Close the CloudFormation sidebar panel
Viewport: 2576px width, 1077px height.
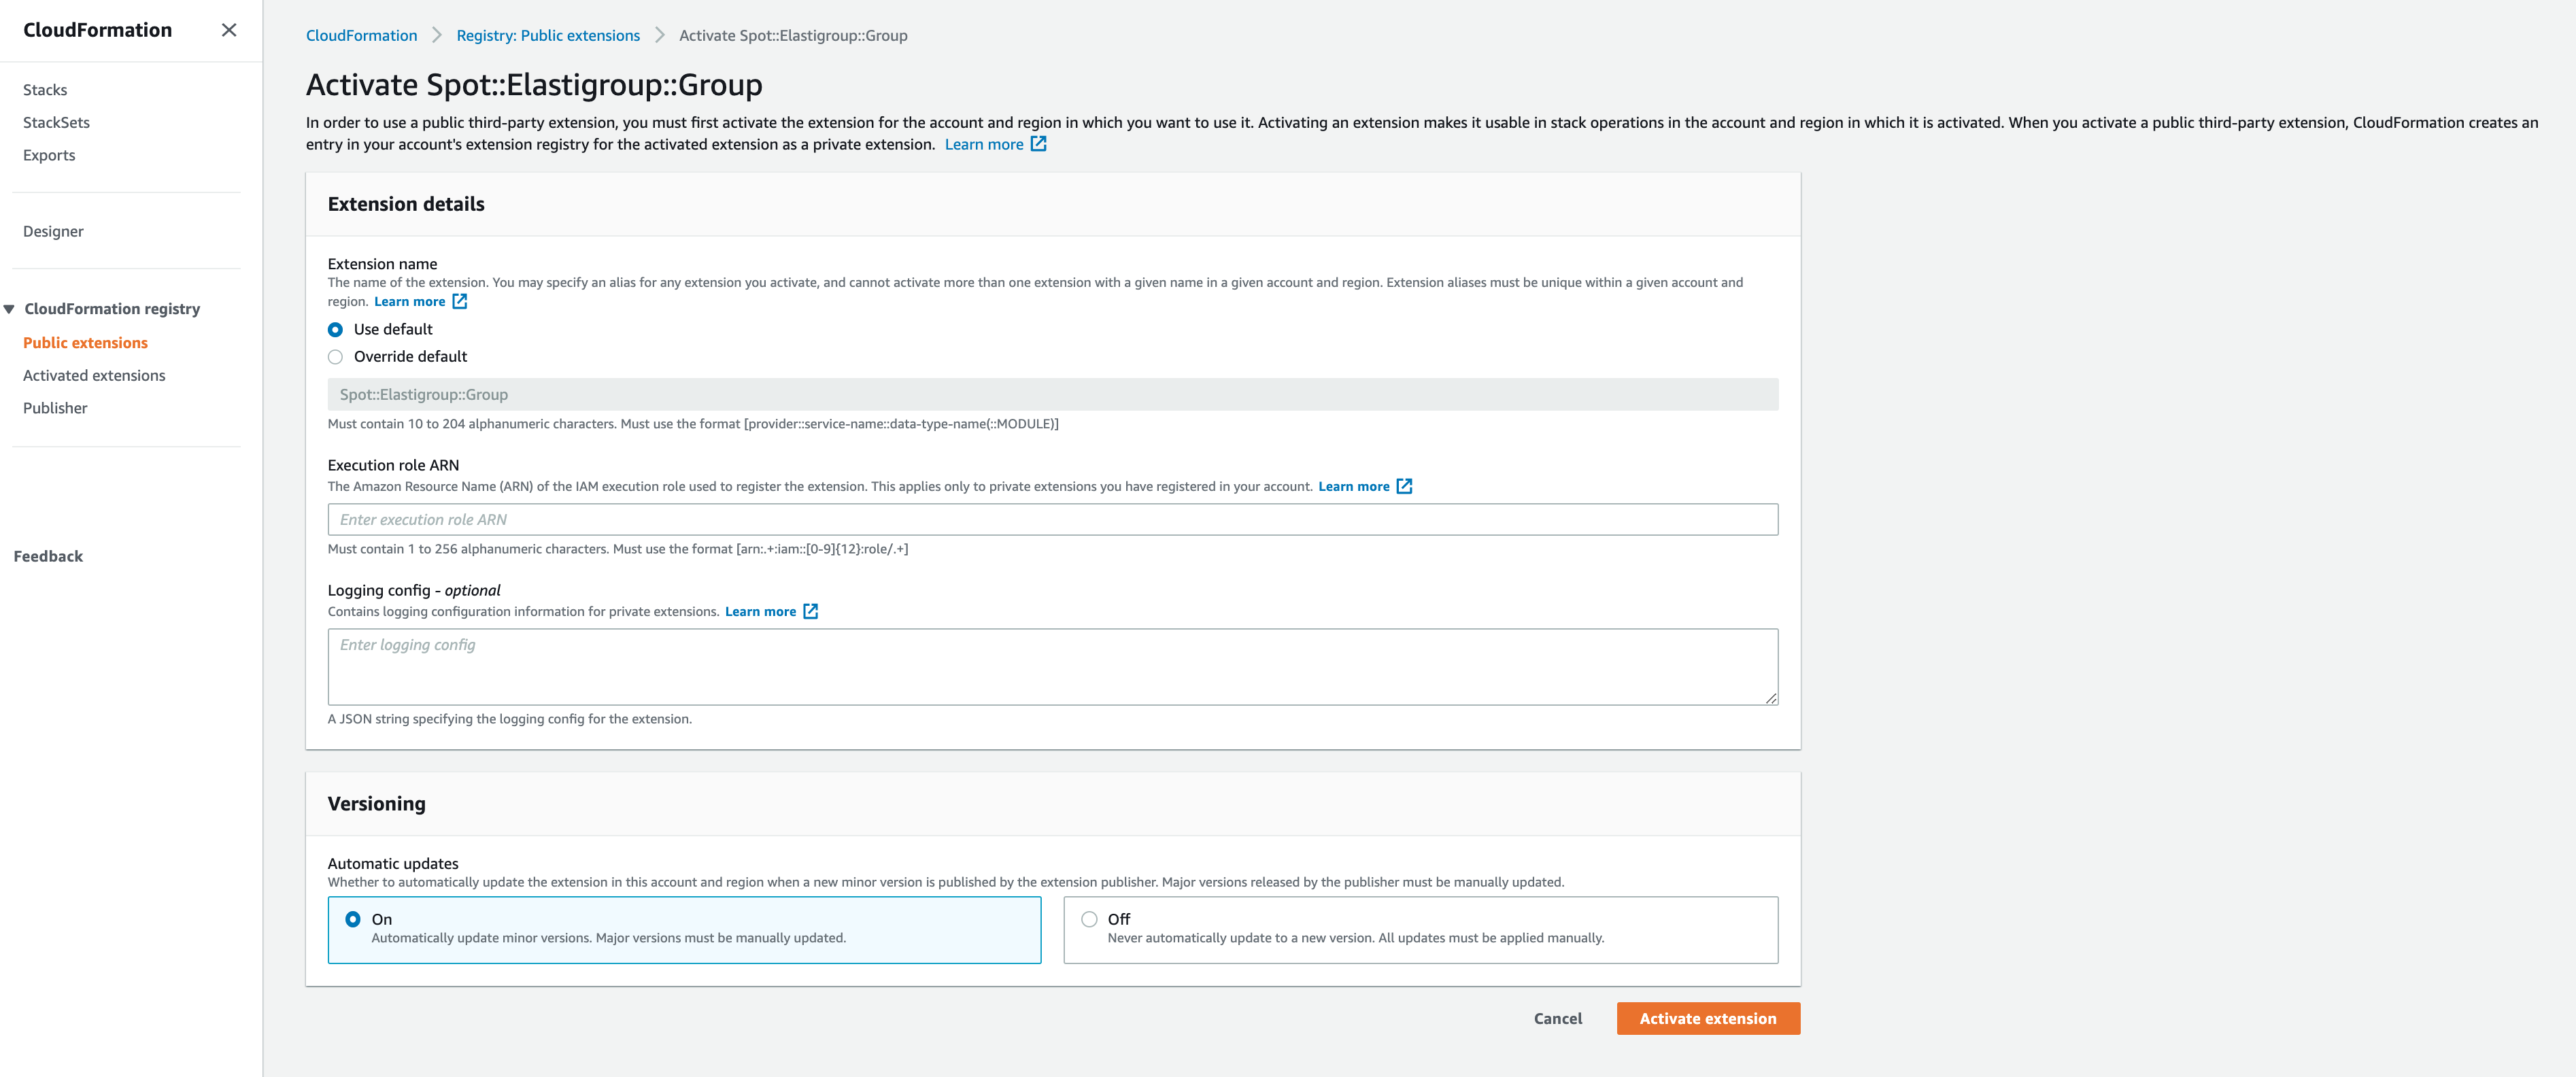[229, 30]
